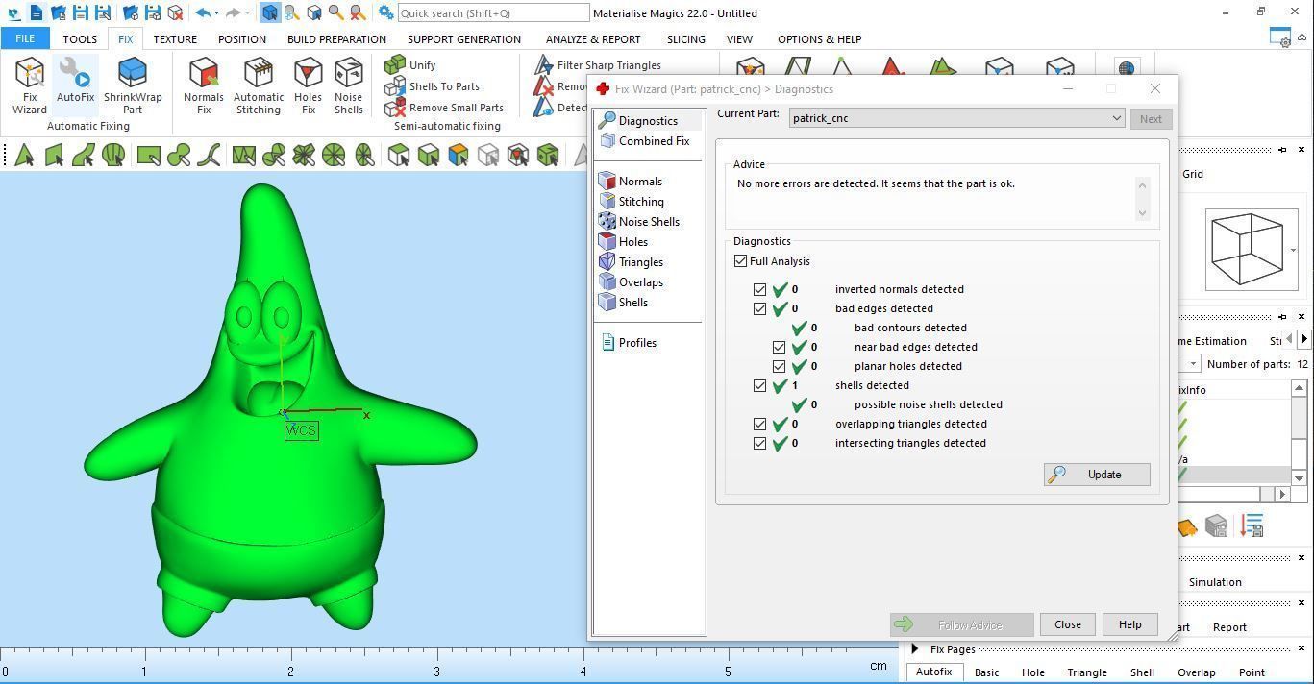Click right scroll arrow of panel tabs
The width and height of the screenshot is (1314, 684).
click(1303, 339)
